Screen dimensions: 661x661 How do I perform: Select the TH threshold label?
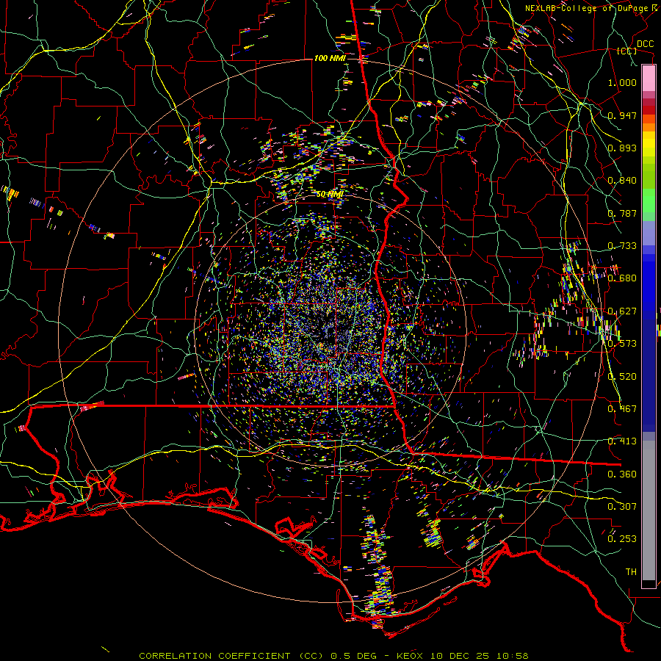tap(631, 572)
